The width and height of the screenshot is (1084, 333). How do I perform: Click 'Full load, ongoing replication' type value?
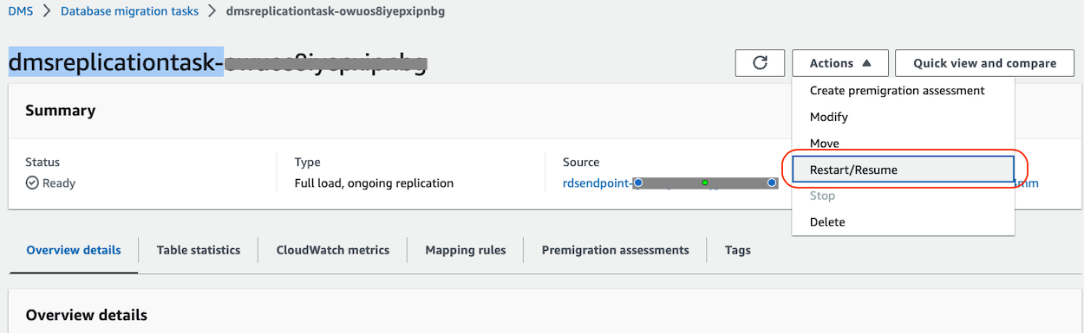[374, 183]
